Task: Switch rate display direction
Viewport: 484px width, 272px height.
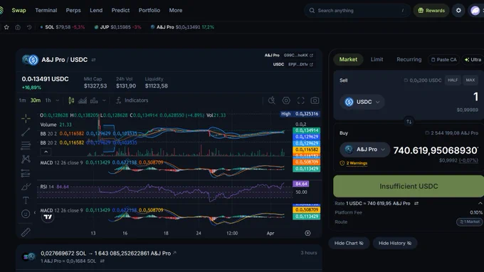Action: [416, 204]
